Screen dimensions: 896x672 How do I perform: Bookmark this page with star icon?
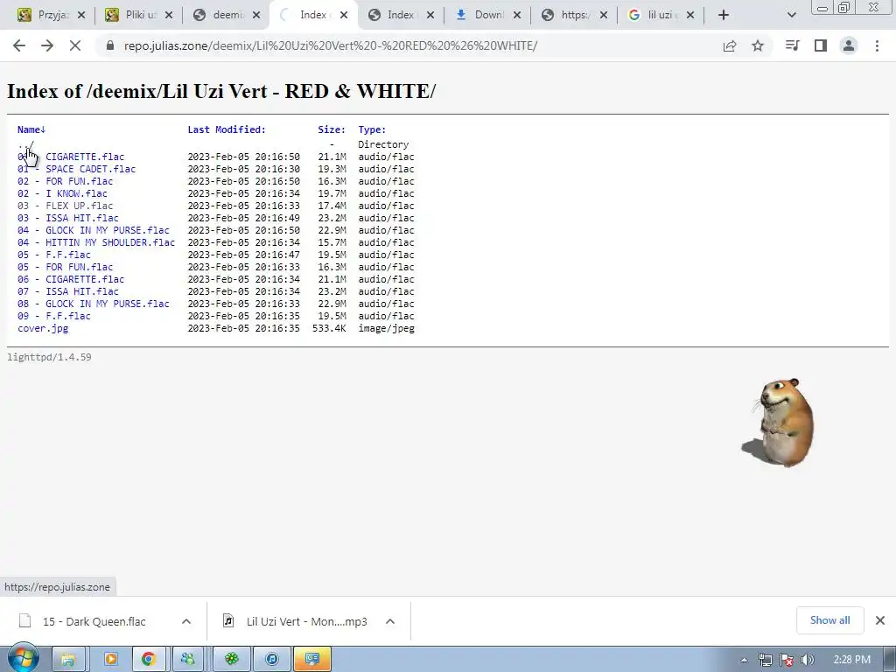[x=758, y=45]
